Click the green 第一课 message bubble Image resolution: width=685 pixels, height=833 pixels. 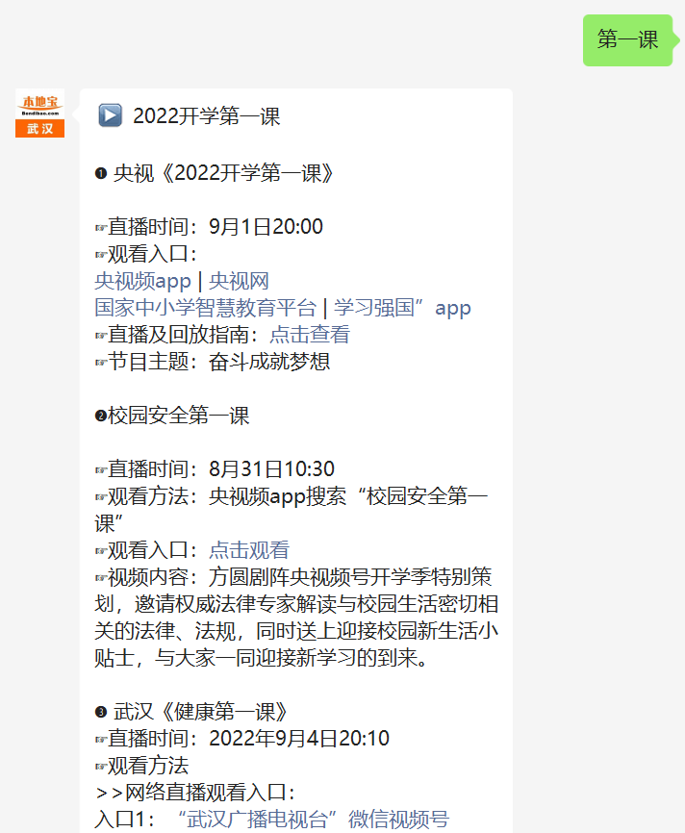[627, 40]
